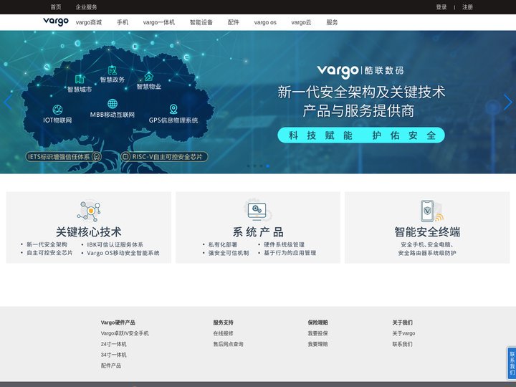Click the 关于我们 footer heading
Screen dimensions: 516x387
click(402, 322)
